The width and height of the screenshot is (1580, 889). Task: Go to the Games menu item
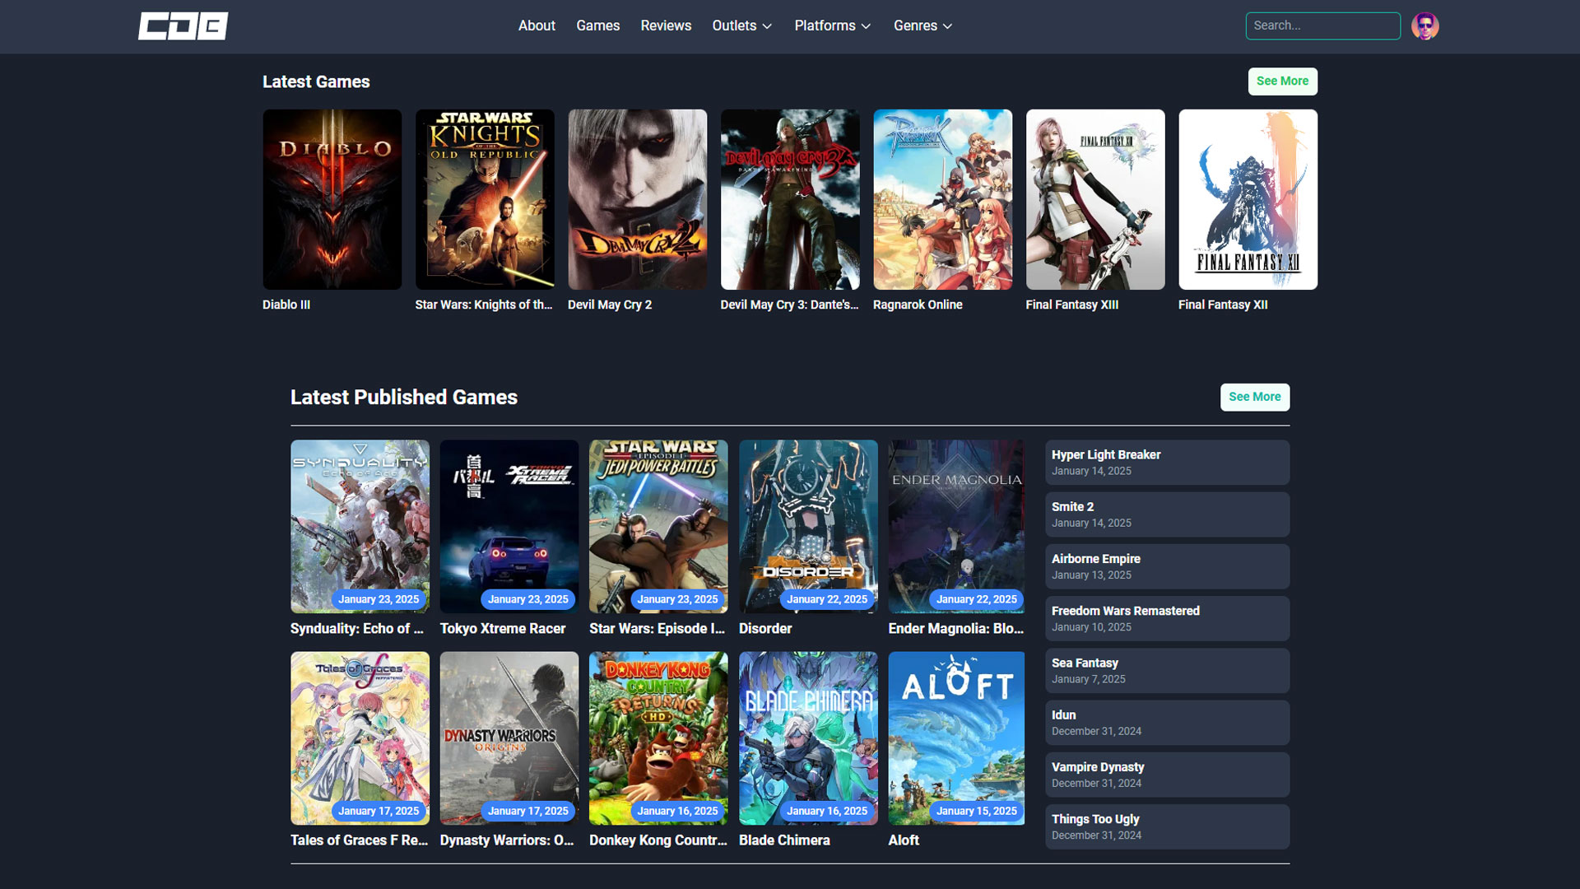[597, 26]
